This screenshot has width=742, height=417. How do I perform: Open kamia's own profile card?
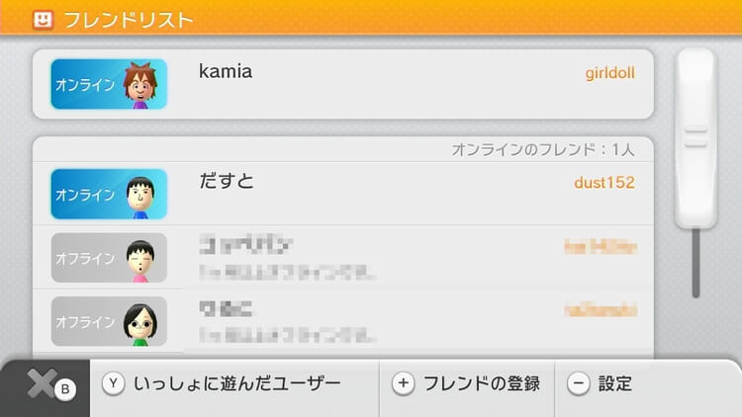(x=343, y=84)
